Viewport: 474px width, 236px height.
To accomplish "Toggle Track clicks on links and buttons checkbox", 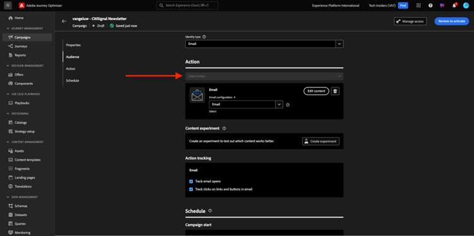I will pyautogui.click(x=191, y=189).
